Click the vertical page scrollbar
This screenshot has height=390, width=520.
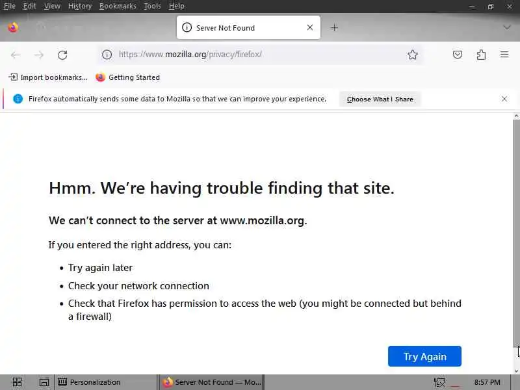tap(516, 227)
